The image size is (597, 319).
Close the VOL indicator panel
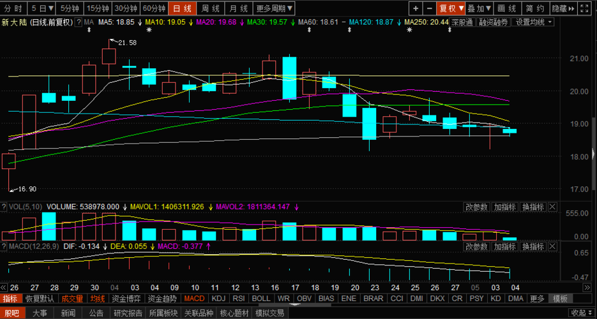point(552,207)
